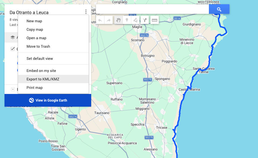The image size is (258, 158).
Task: Click the map title Da Otranto a Leuca
Action: click(29, 12)
